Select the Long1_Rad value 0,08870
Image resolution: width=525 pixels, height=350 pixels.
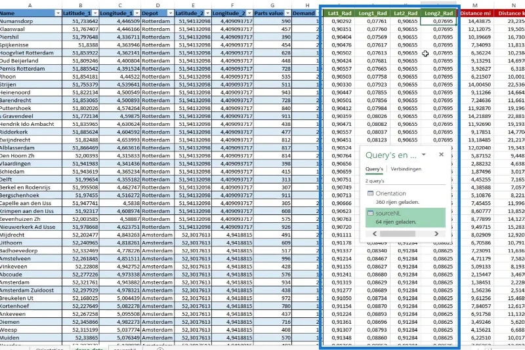(372, 306)
